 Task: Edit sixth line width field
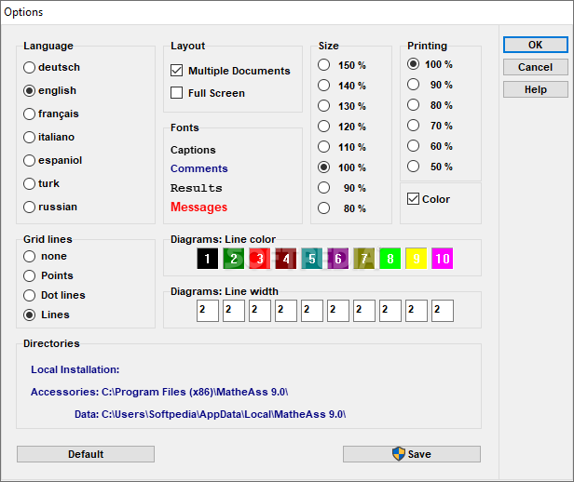coord(338,311)
